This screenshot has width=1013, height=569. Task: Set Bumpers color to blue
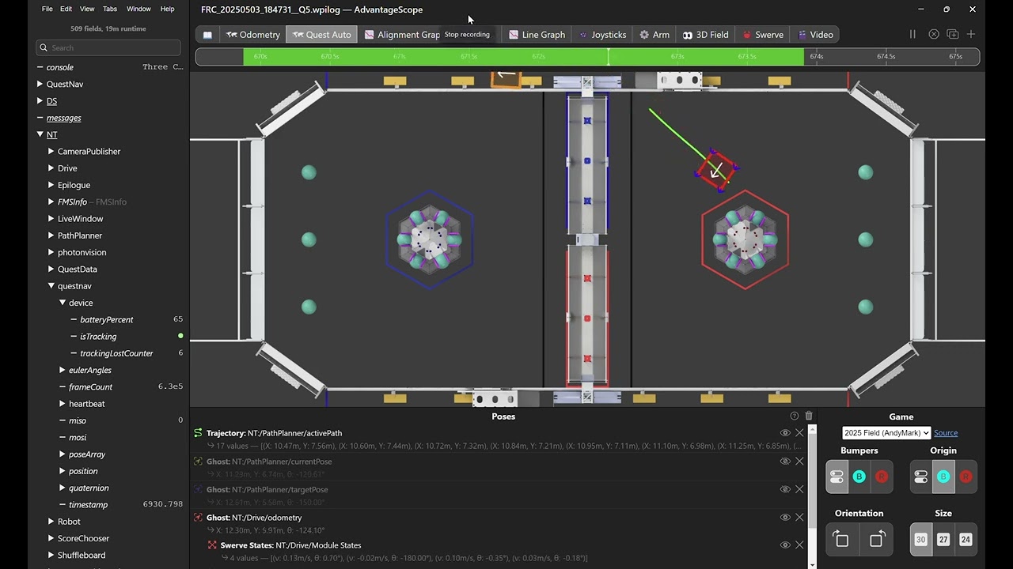tap(859, 477)
